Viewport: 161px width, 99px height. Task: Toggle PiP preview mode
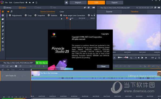pos(153,58)
